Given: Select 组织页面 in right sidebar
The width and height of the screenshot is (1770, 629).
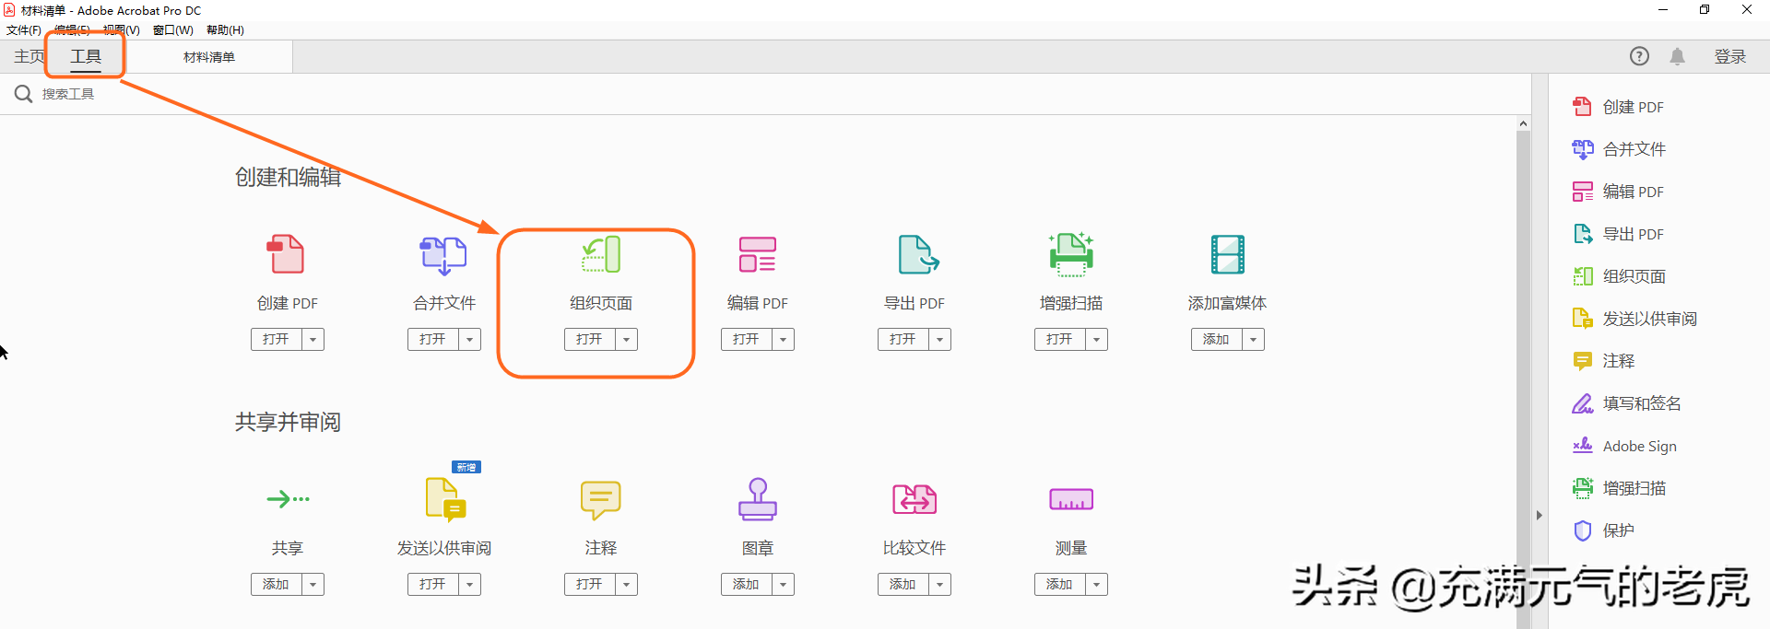Looking at the screenshot, I should click(x=1619, y=276).
